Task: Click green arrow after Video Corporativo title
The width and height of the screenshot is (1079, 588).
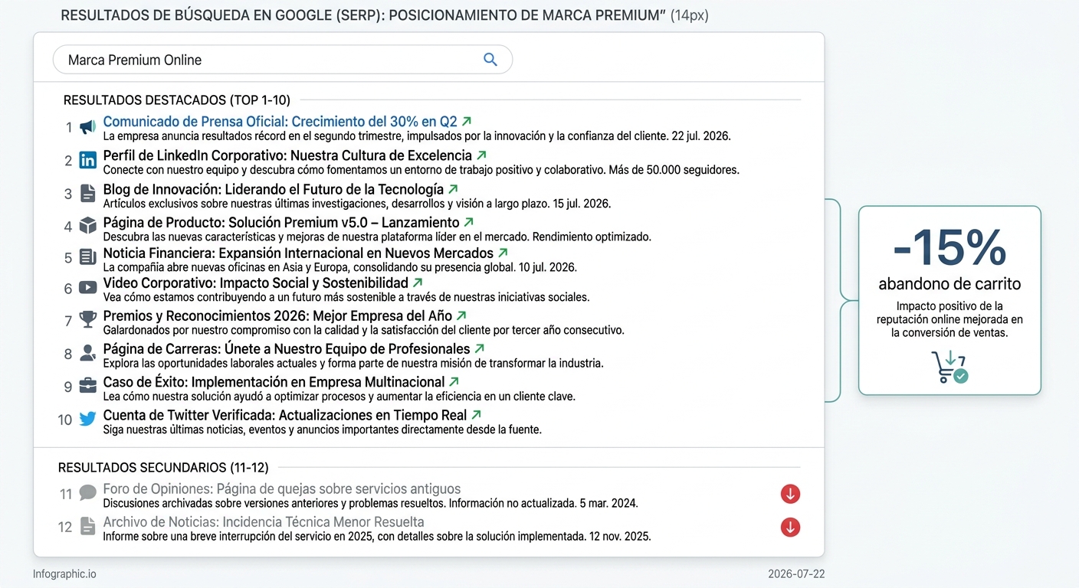Action: coord(417,283)
